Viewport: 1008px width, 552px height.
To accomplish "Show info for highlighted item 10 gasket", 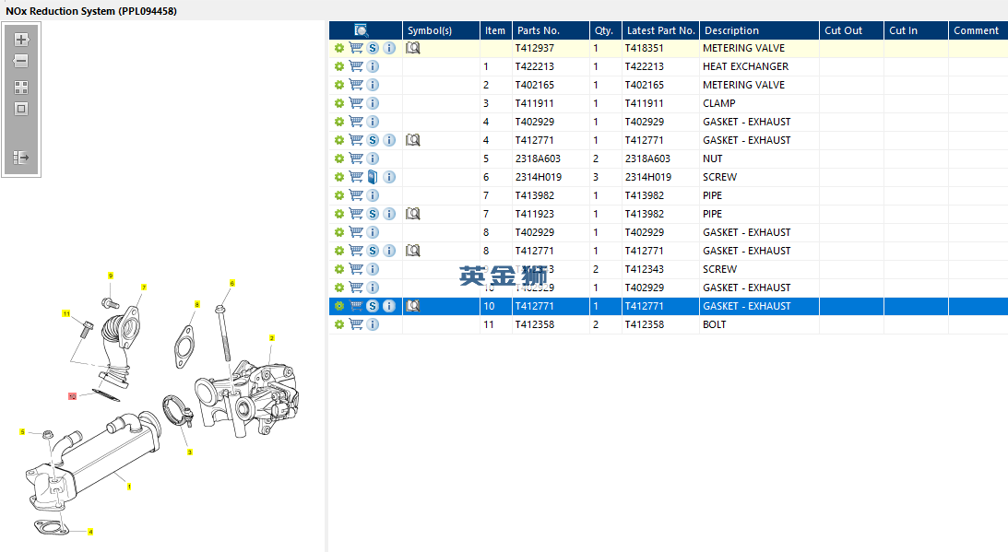I will click(389, 306).
